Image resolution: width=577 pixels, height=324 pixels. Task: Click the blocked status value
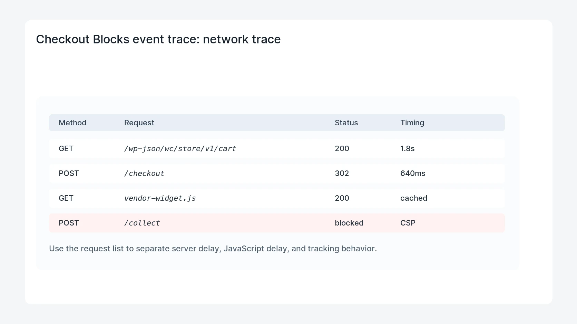(x=349, y=223)
